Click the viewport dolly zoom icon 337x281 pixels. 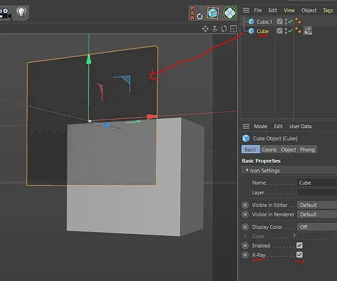214,28
